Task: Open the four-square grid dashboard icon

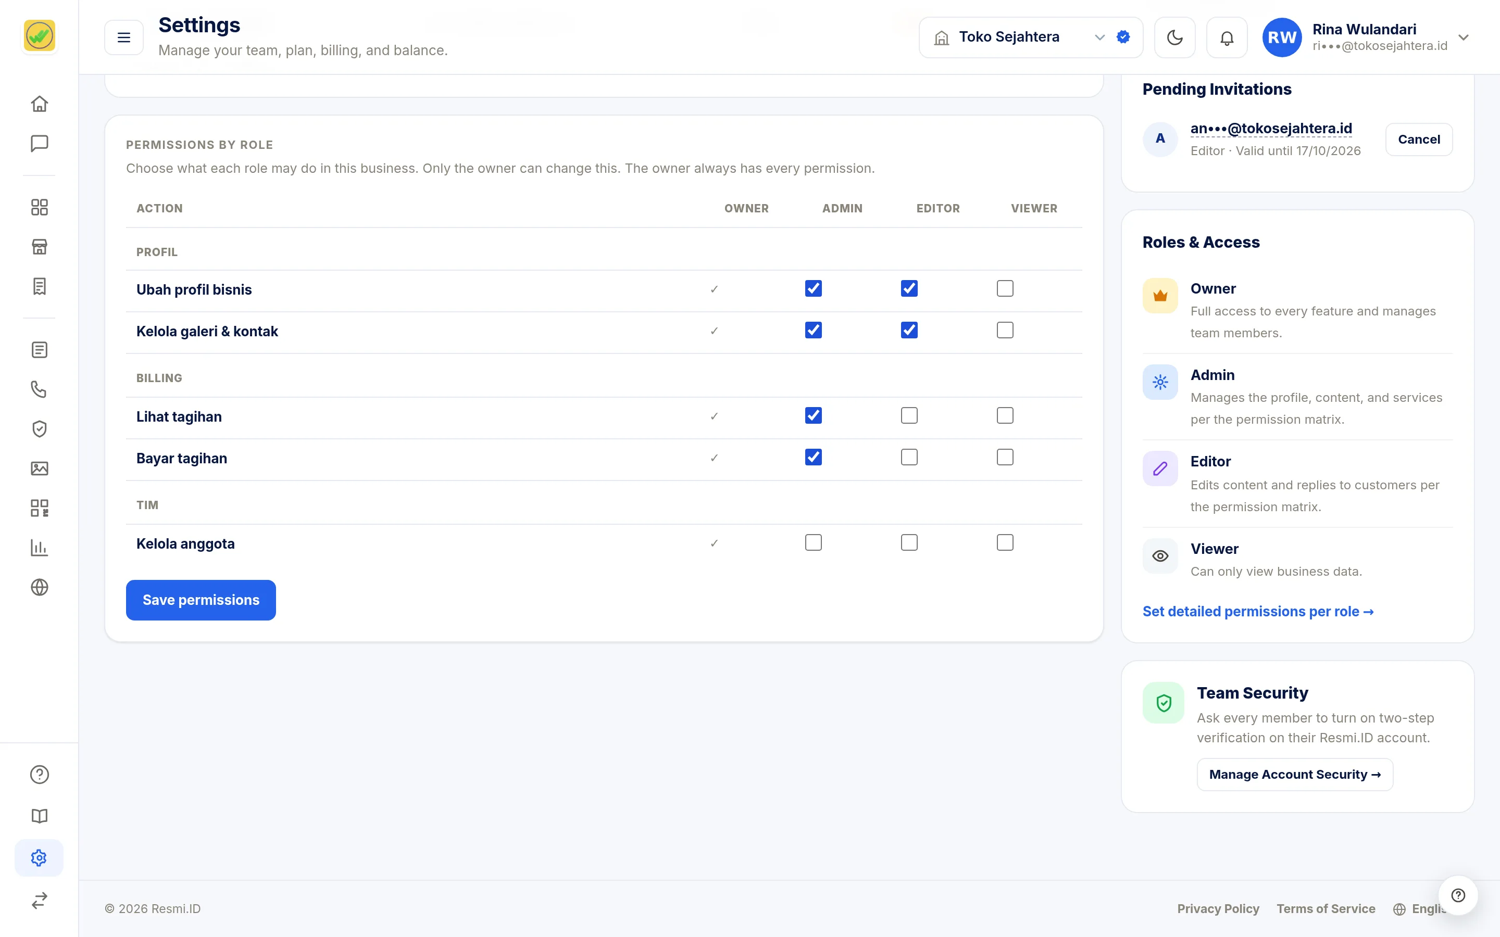Action: coord(39,207)
